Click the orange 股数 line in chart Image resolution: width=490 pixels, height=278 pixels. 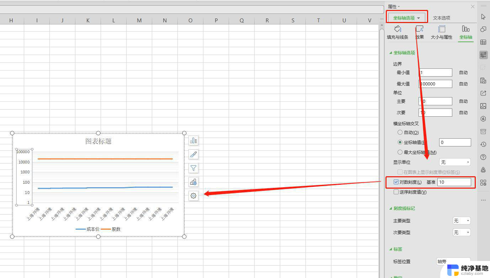105,159
